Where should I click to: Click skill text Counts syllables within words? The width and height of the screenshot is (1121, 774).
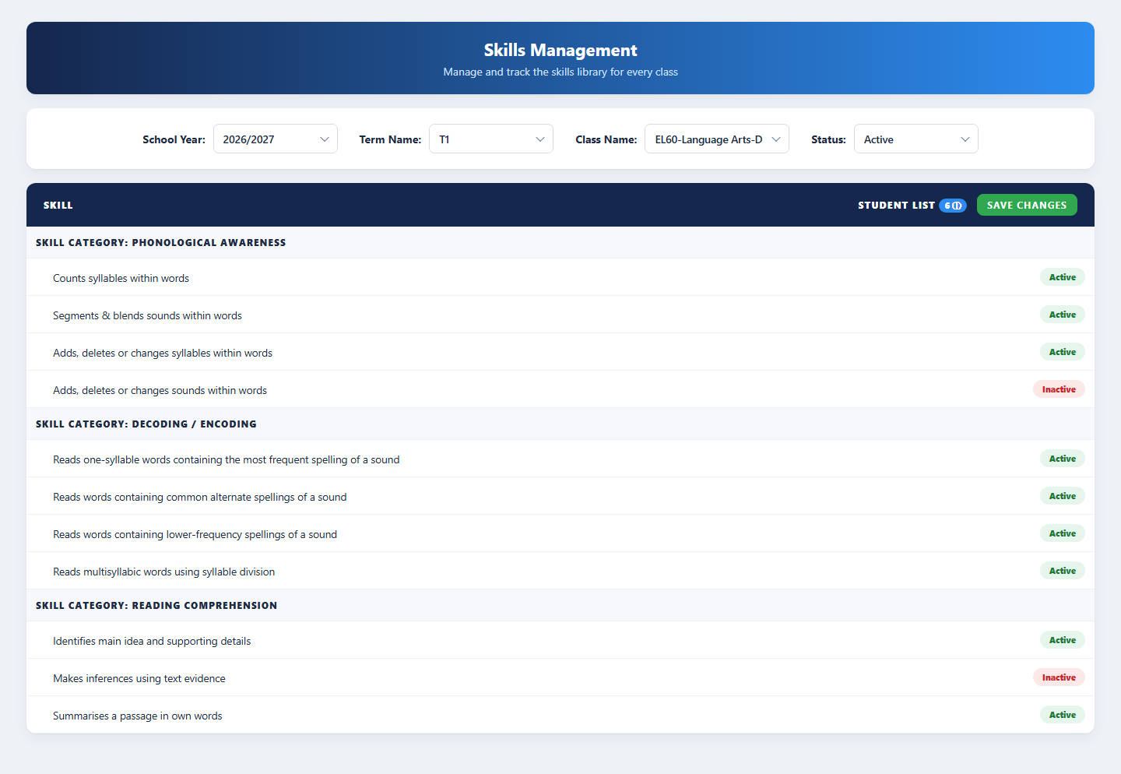[121, 278]
